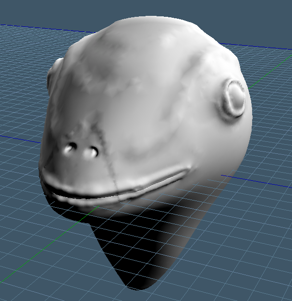
Task: Select the dark shaded neck tip at bottom
Action: [138, 282]
